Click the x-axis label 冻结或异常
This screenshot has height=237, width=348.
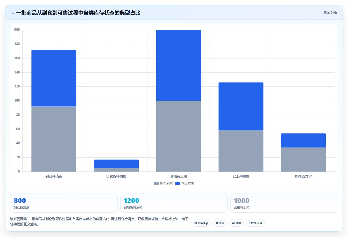click(x=303, y=176)
